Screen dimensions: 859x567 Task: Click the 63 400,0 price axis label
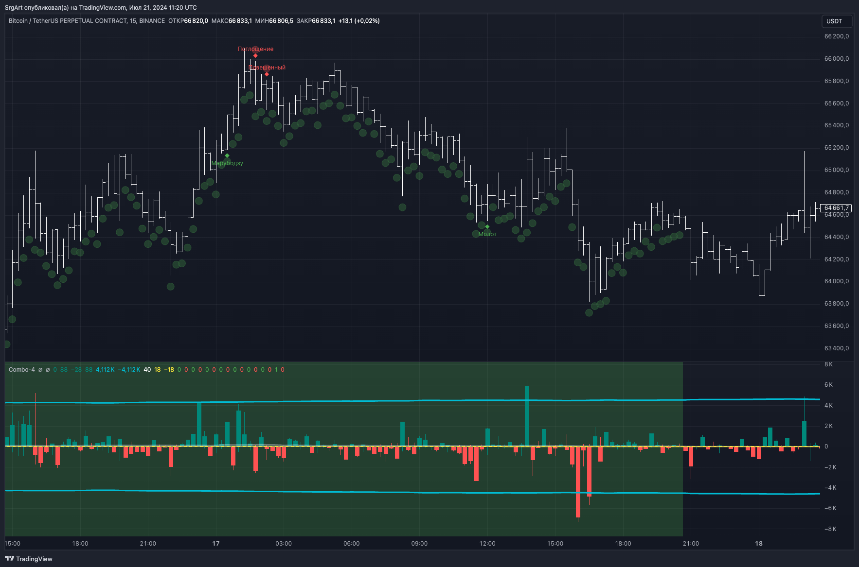point(837,348)
